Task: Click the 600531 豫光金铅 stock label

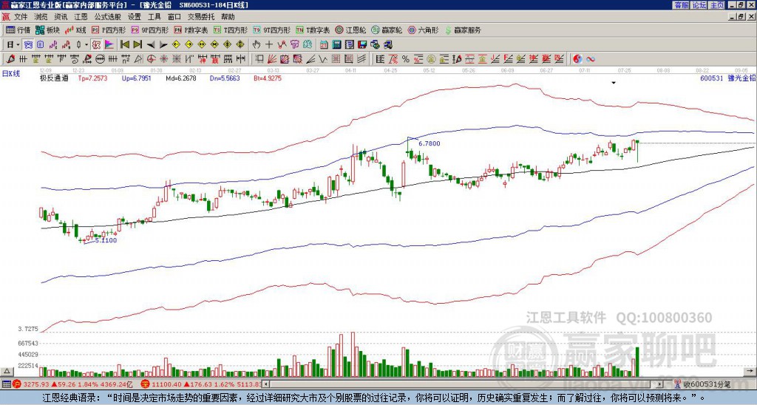Action: coord(728,78)
